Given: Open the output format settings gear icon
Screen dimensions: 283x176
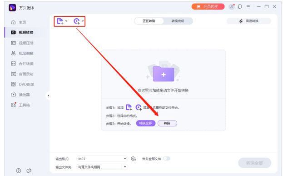Looking at the screenshot, I should coord(134,159).
